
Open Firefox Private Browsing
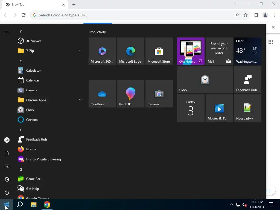coord(50,159)
